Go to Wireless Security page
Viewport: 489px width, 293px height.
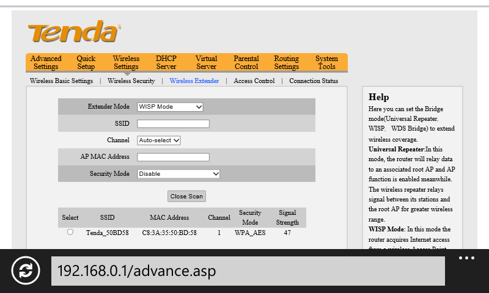coord(131,81)
